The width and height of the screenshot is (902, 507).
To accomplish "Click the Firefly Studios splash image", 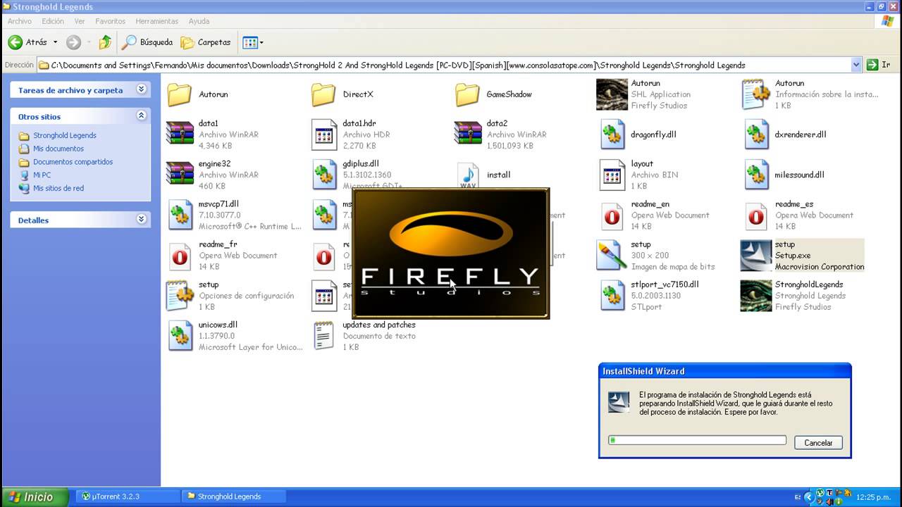I will (x=450, y=254).
